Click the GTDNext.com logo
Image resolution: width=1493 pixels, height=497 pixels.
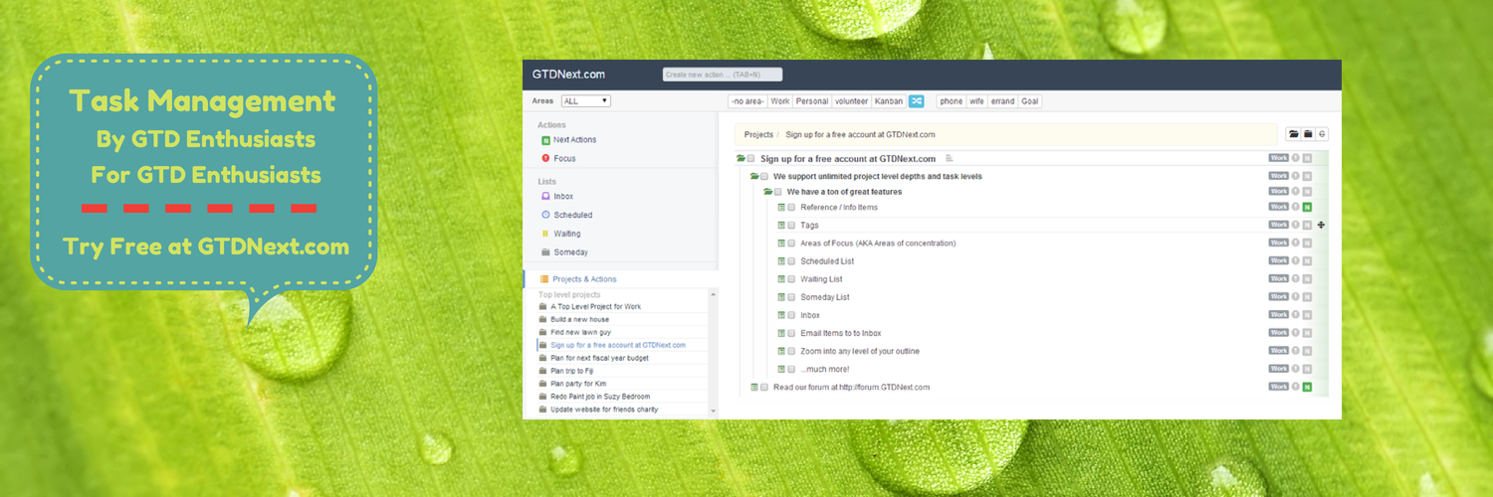point(568,75)
